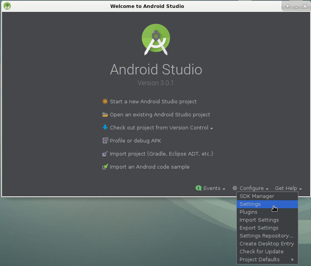Click the blue download arrow Version Control icon
This screenshot has width=311, height=266.
pyautogui.click(x=105, y=127)
